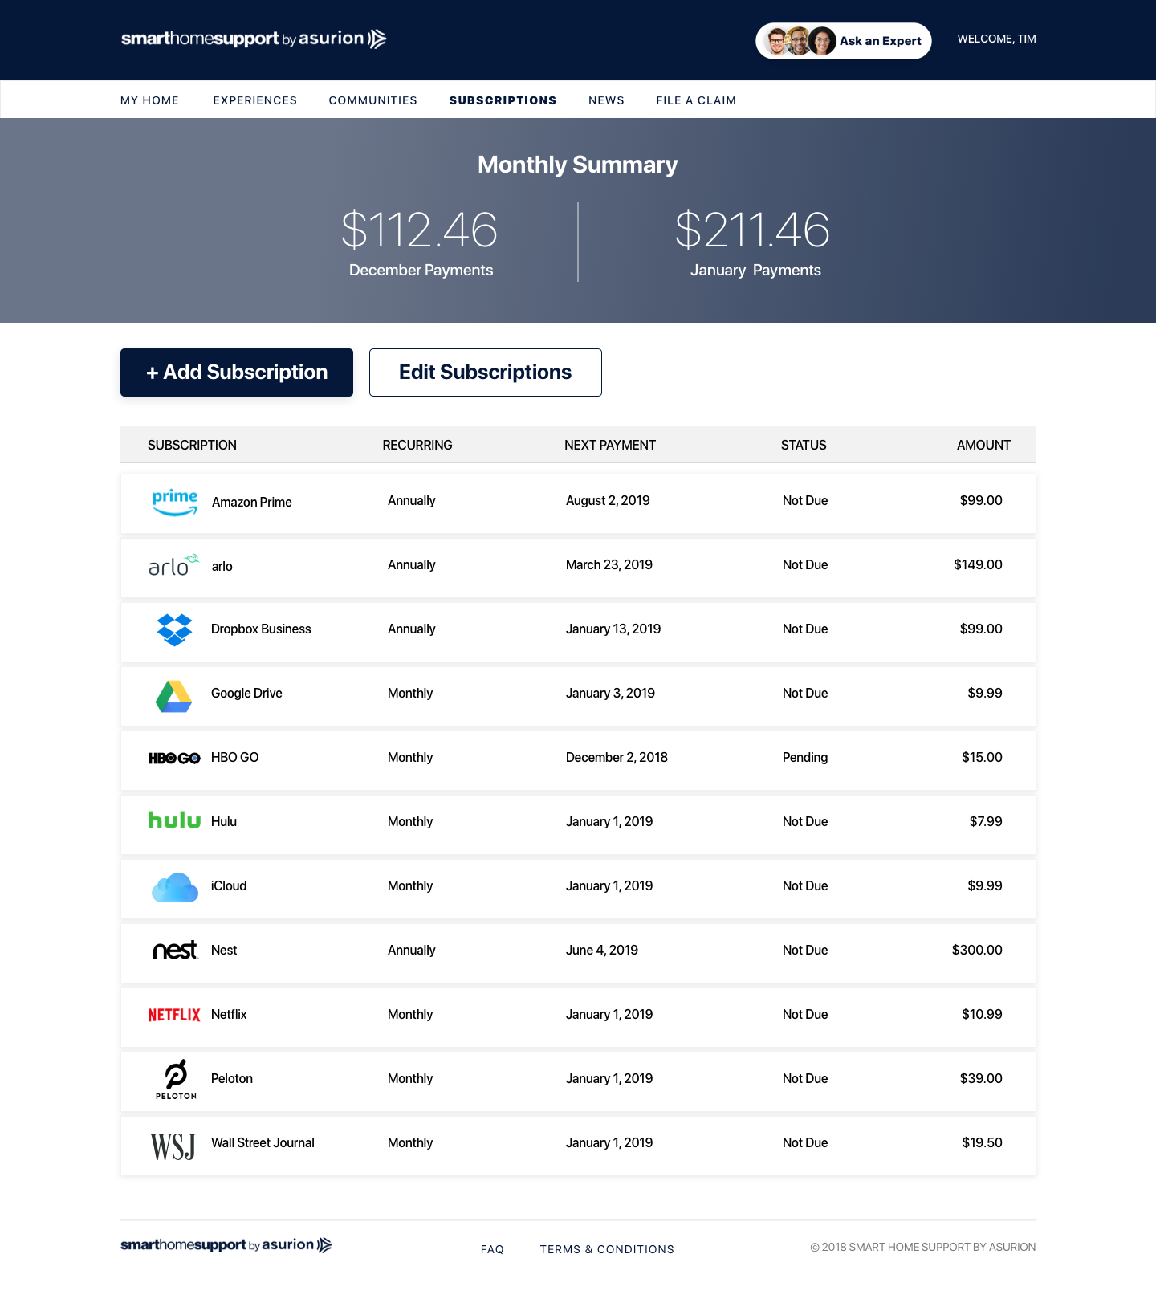Click the Amount column header
This screenshot has width=1156, height=1315.
click(983, 445)
